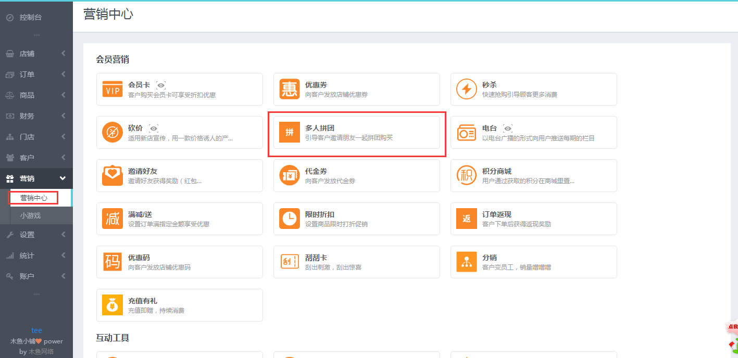Click the bar chart icon beside 统计

pos(9,255)
